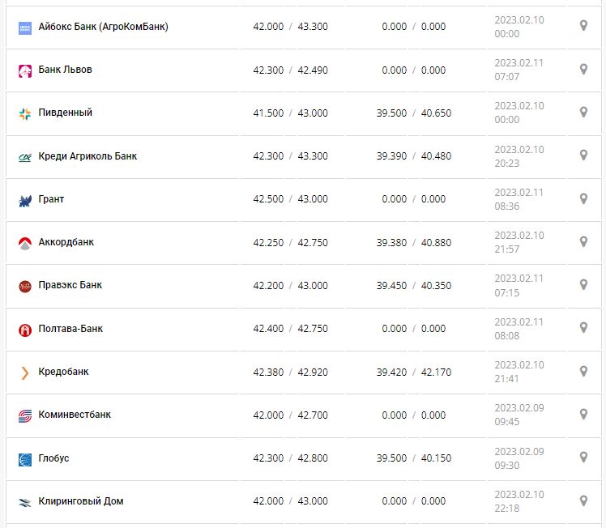Click the Кредобанк orange chevron logo

point(24,373)
